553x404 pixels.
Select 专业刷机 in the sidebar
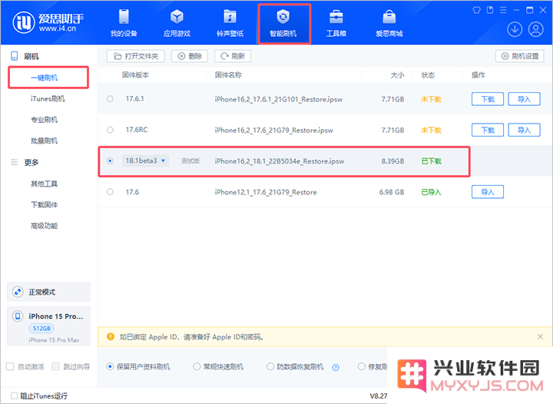pos(45,120)
